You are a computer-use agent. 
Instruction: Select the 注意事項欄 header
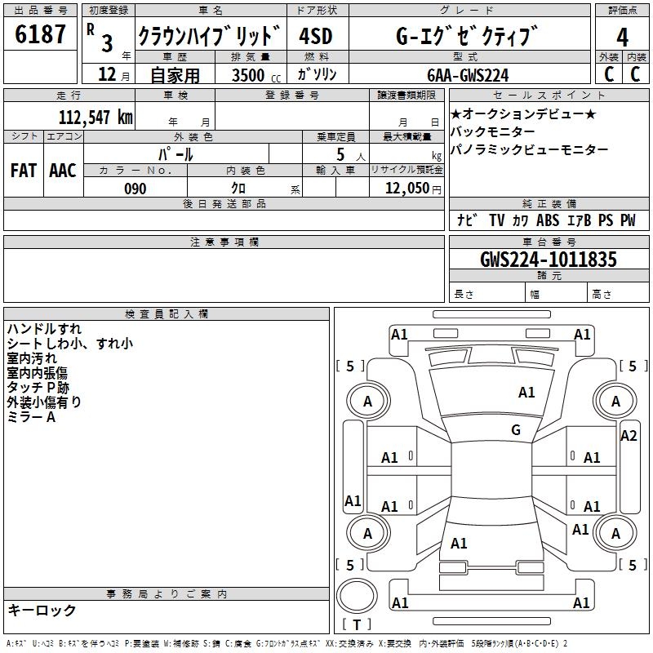(x=224, y=242)
